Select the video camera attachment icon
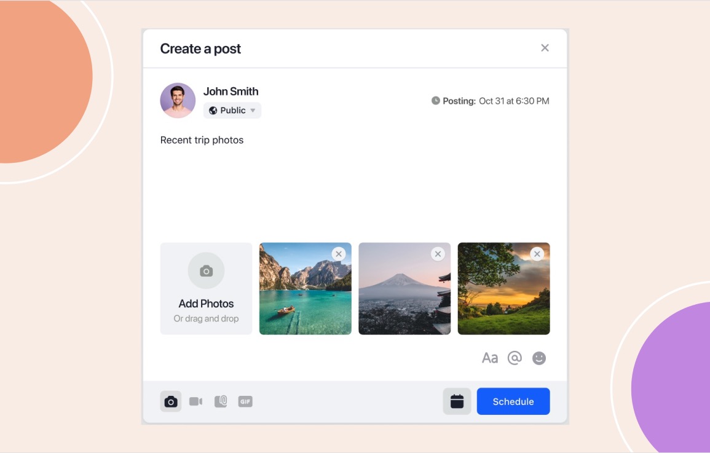Screen dimensions: 710x453 pyautogui.click(x=195, y=401)
